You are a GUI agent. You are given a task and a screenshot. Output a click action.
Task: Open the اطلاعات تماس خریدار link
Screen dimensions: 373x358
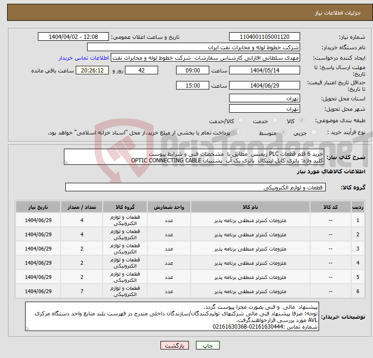coord(84,58)
